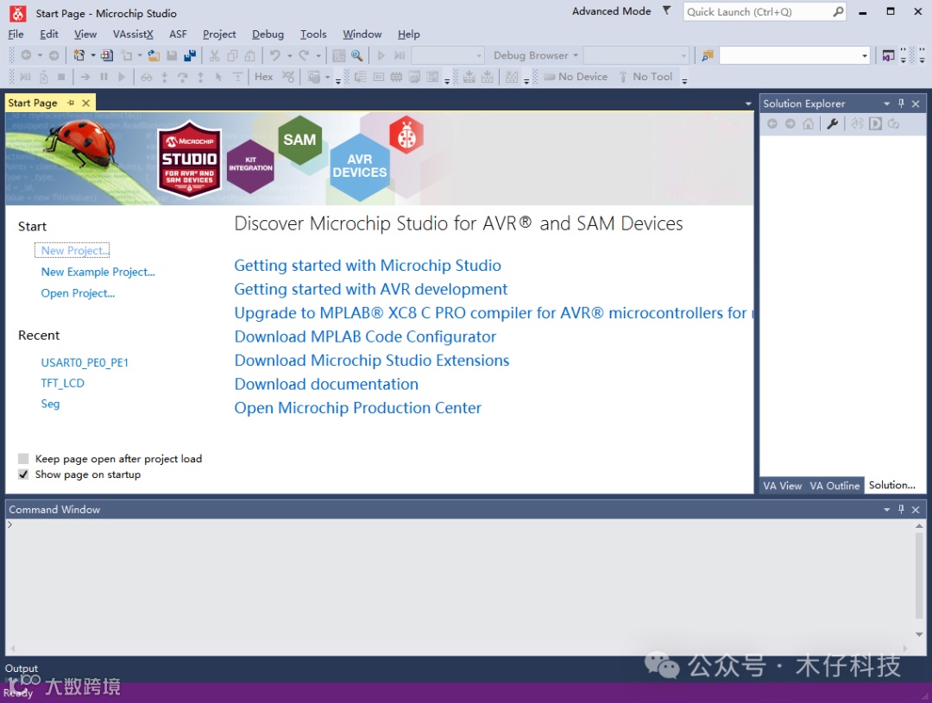Open the Tools menu
Image resolution: width=932 pixels, height=703 pixels.
(313, 34)
